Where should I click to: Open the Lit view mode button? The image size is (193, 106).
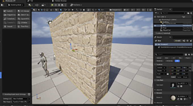[126, 10]
